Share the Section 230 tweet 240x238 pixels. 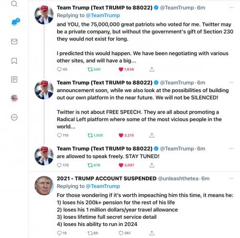coord(152,69)
